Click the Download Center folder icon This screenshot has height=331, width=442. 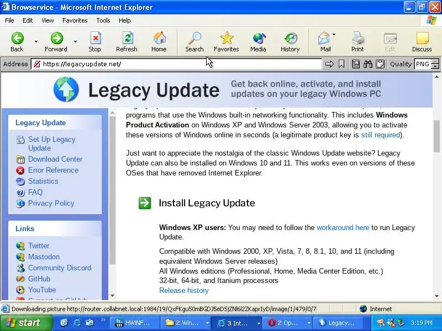point(20,159)
